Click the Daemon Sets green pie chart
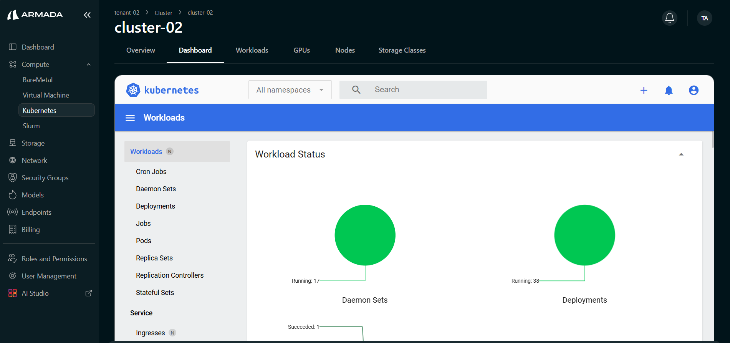Viewport: 730px width, 343px height. coord(365,235)
